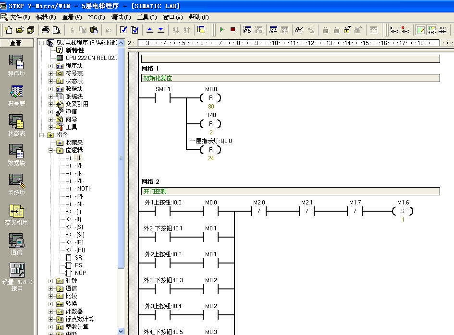Open the 文件(F) menu

(x=20, y=17)
